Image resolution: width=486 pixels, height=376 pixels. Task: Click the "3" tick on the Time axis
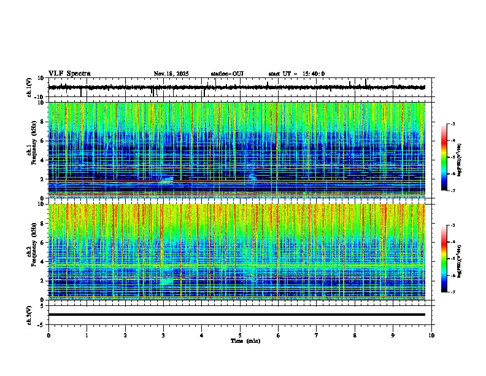click(163, 335)
